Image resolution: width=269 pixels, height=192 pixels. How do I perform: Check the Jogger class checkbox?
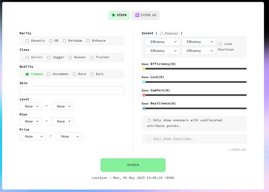pos(49,58)
